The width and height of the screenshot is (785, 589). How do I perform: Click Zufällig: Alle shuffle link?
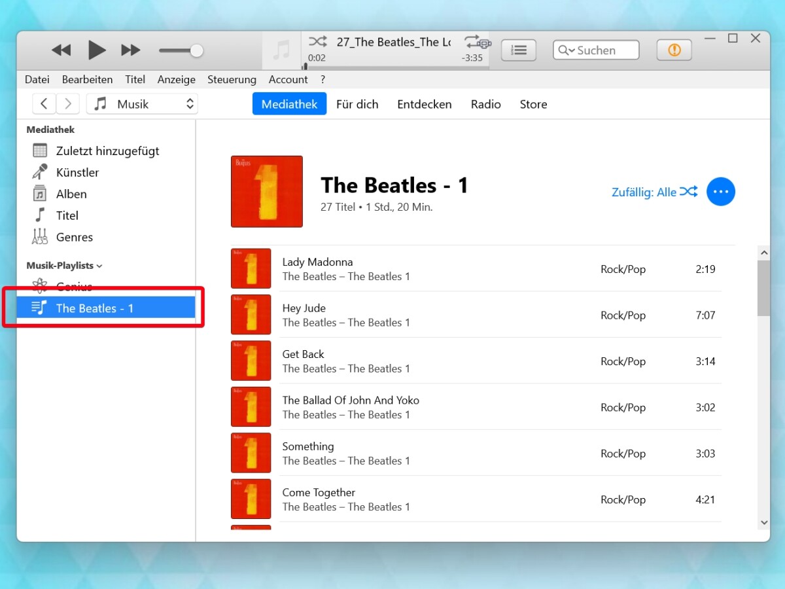655,192
